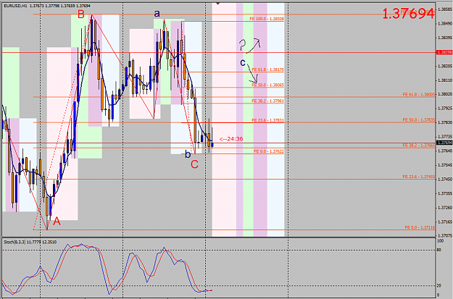Click price scale value 1.37075
This screenshot has width=453, height=299.
(x=444, y=236)
